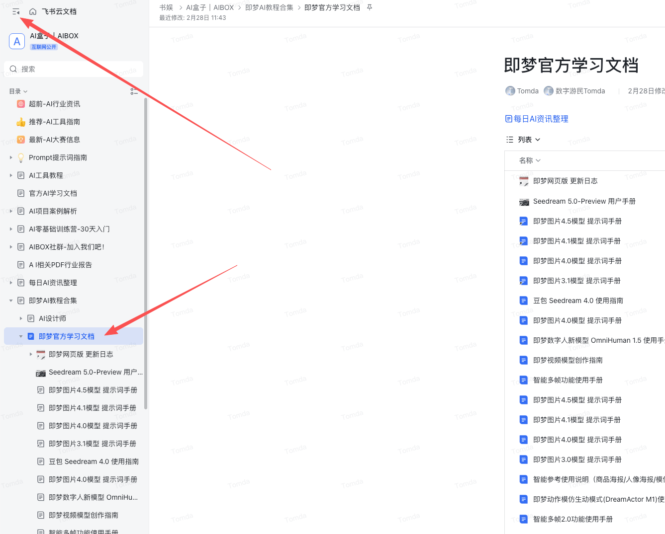Click the collapse-all icon on the 目录 header row
Viewport: 665px width, 534px height.
pos(134,91)
